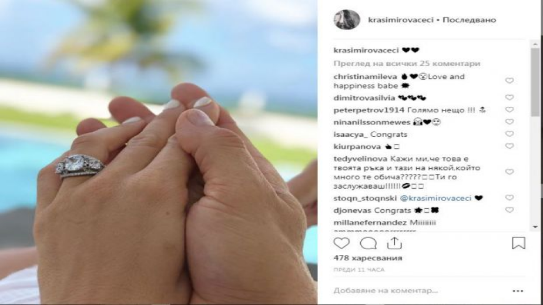Open @krasimirovaceci mention in stoqn_stoqnski comment
Screen dimensions: 543x305
pos(435,199)
